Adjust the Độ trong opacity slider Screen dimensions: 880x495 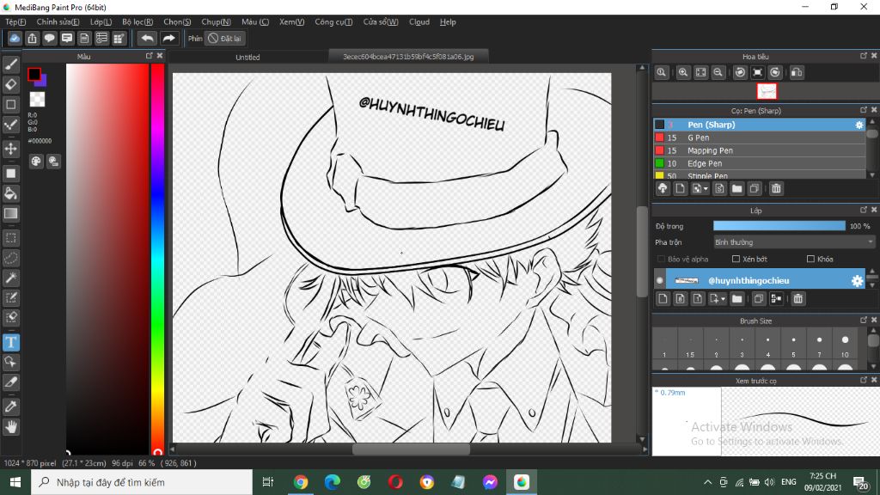coord(779,226)
